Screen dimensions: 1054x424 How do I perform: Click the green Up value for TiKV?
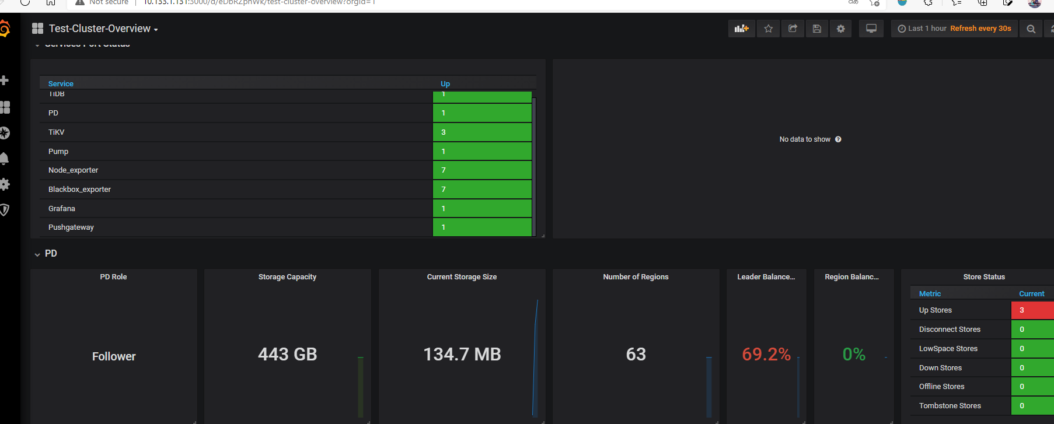pyautogui.click(x=482, y=132)
